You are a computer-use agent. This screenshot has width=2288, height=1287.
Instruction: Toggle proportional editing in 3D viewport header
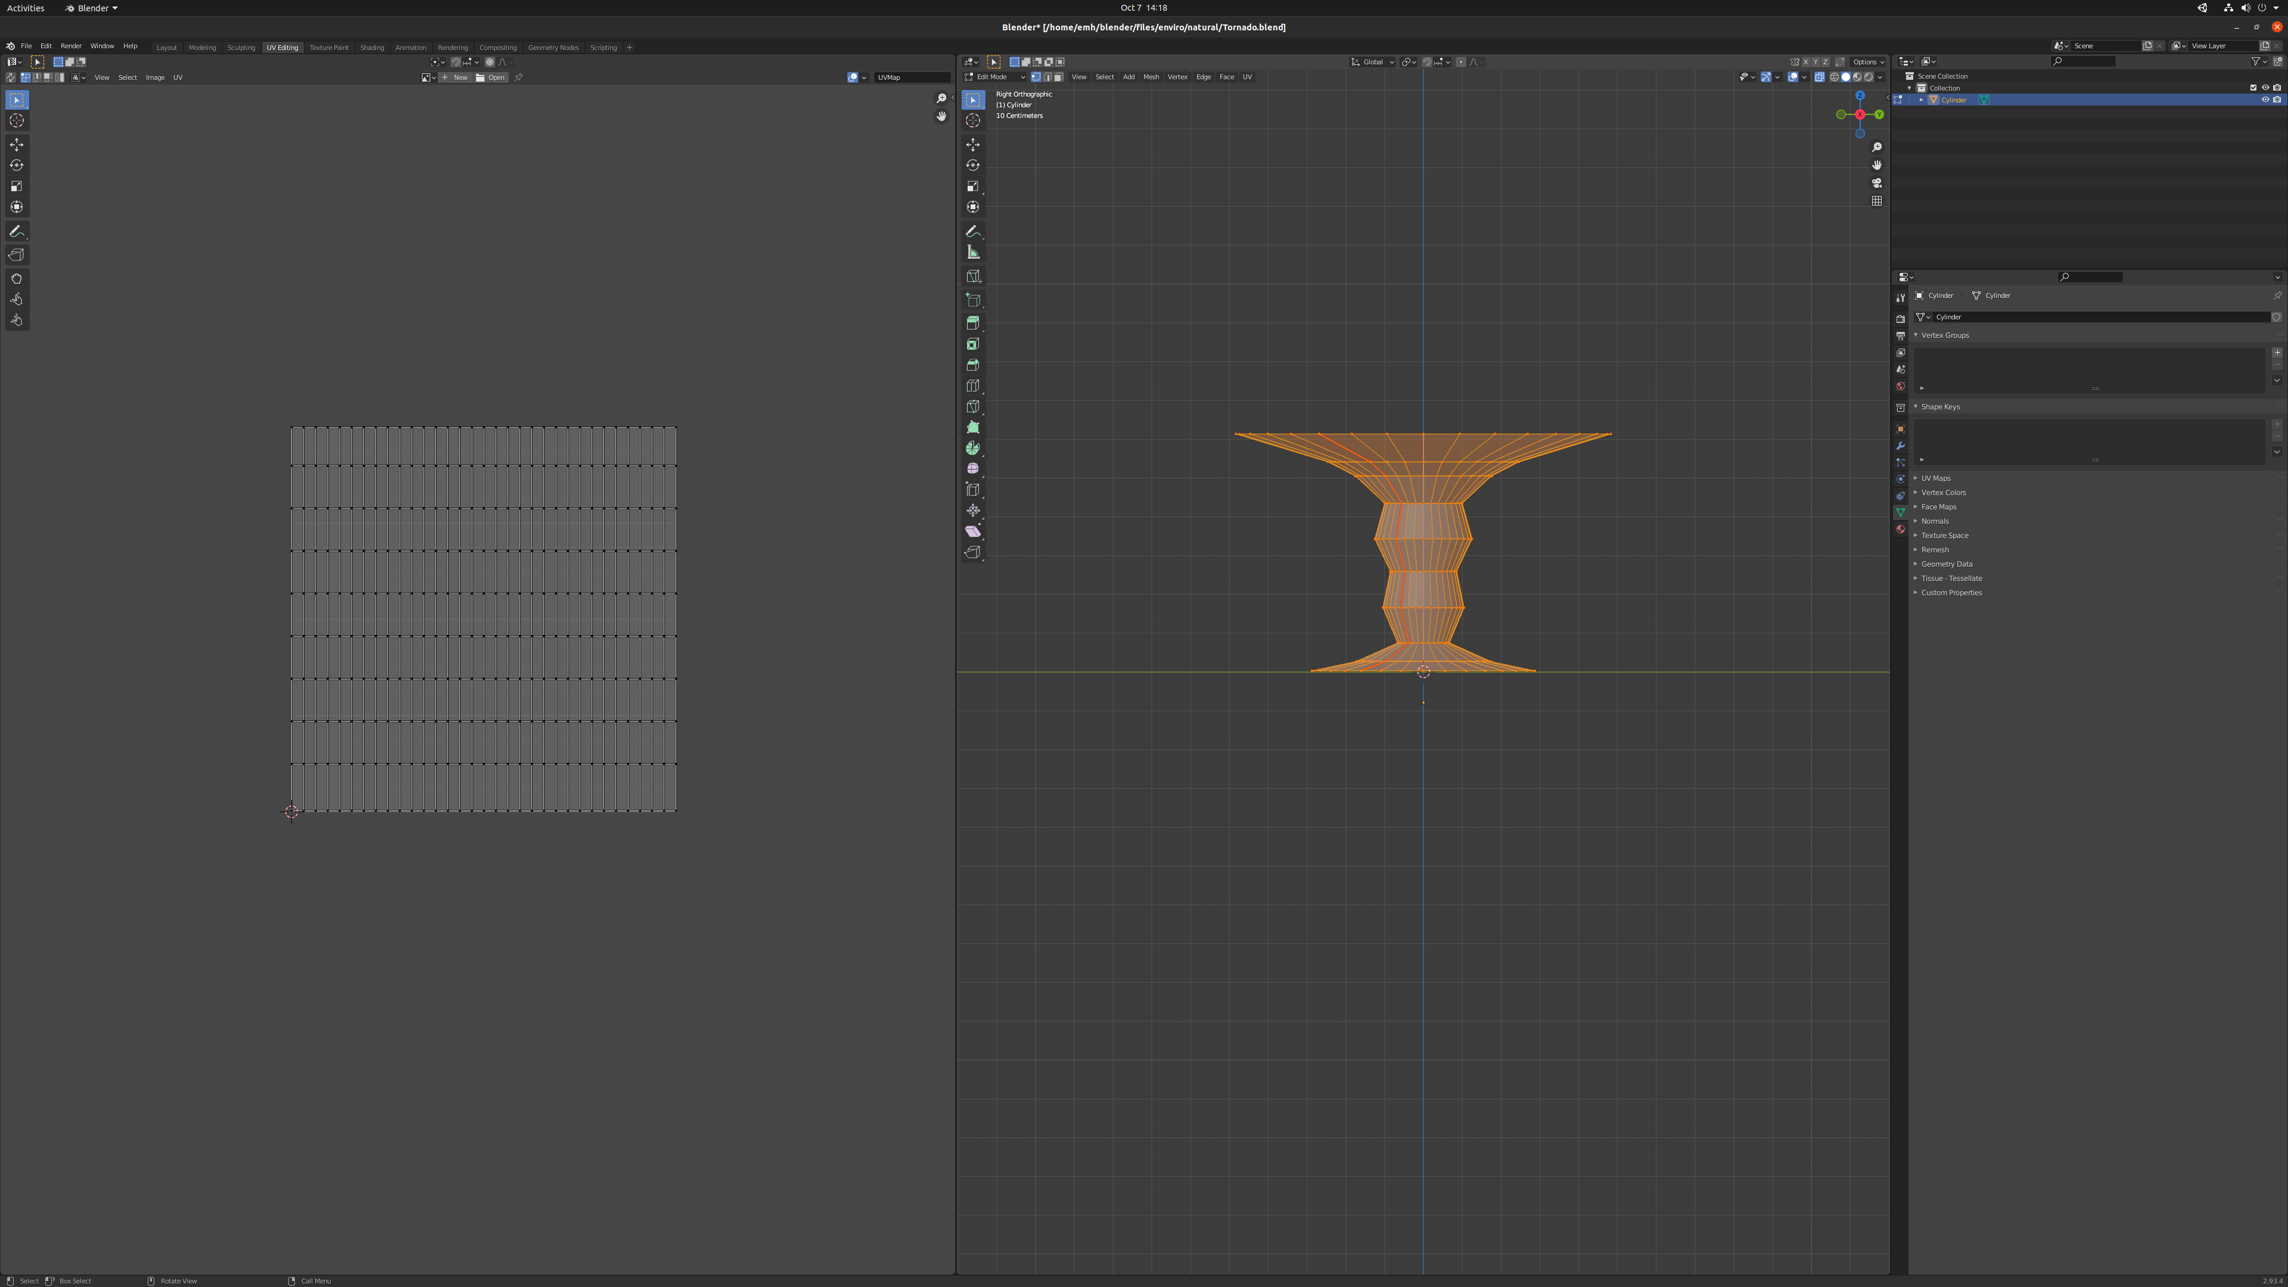[1461, 62]
